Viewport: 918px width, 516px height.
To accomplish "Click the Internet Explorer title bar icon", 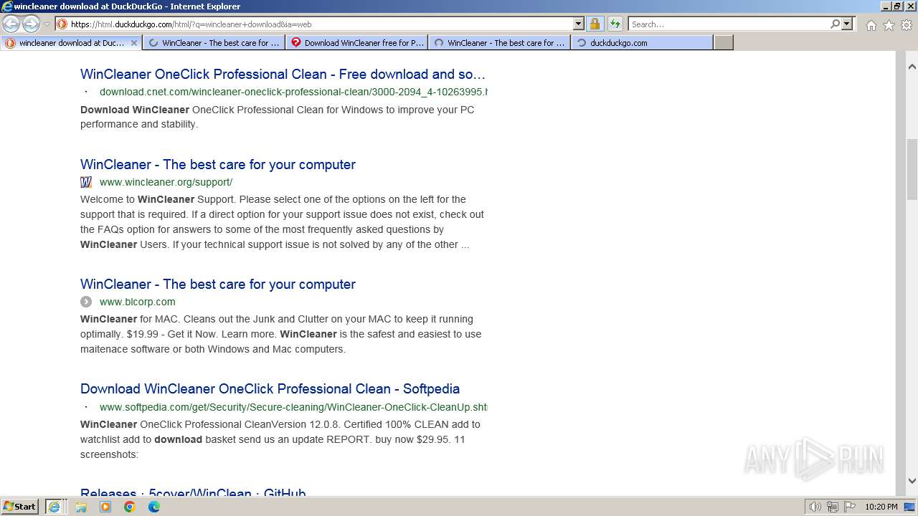I will pos(7,6).
